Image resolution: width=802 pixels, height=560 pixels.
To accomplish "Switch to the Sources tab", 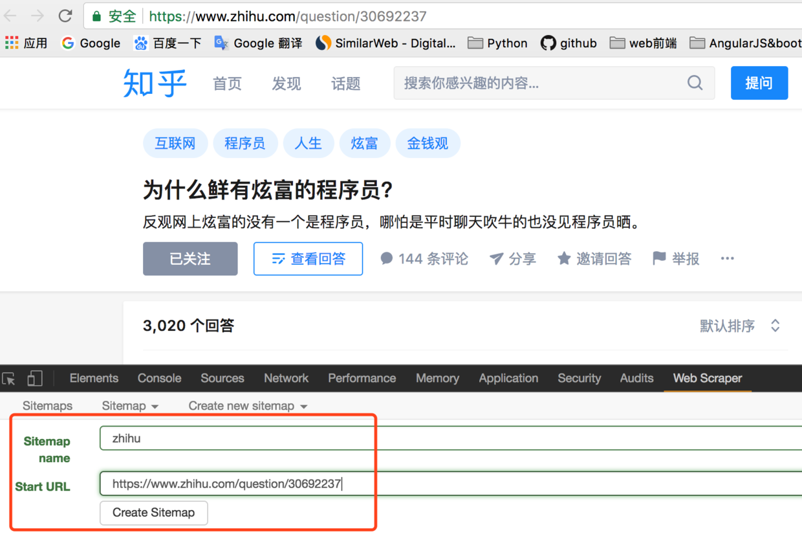I will coord(222,379).
